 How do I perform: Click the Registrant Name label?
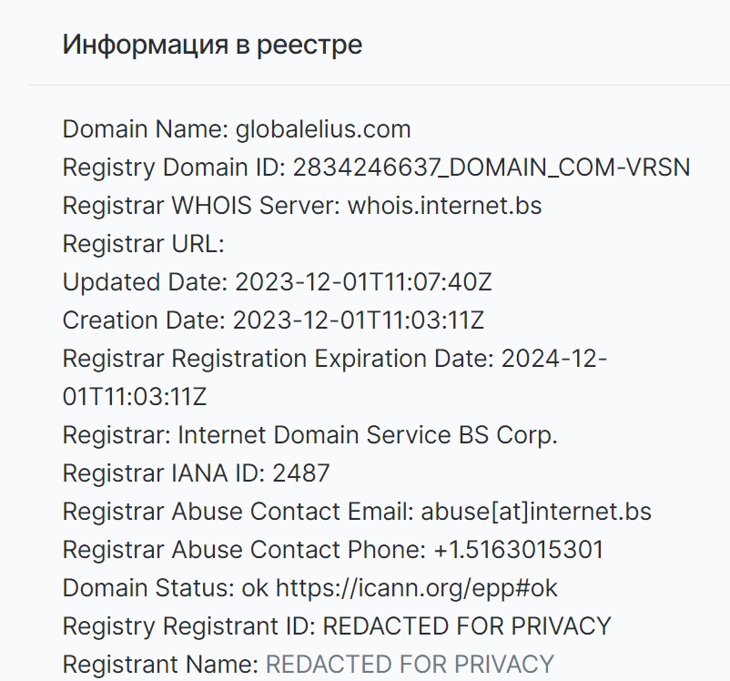click(160, 664)
